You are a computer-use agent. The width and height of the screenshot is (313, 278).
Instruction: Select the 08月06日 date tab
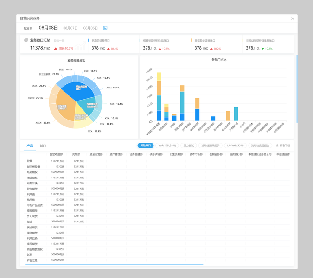(x=90, y=28)
